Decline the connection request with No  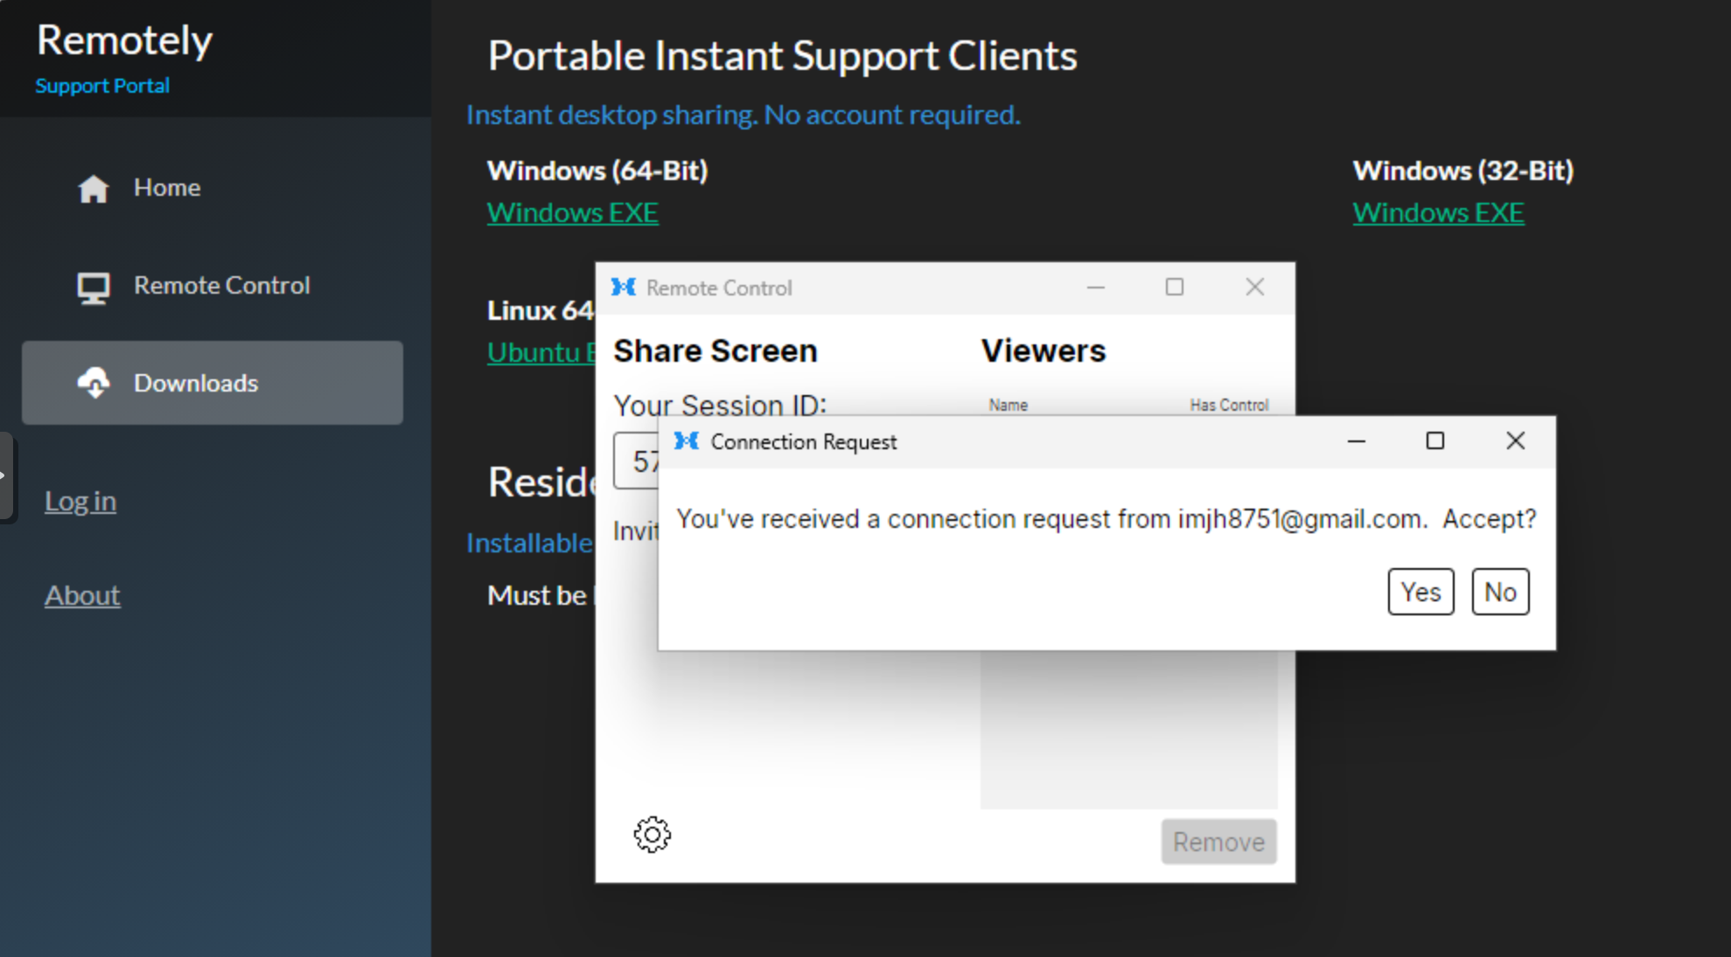pyautogui.click(x=1501, y=592)
